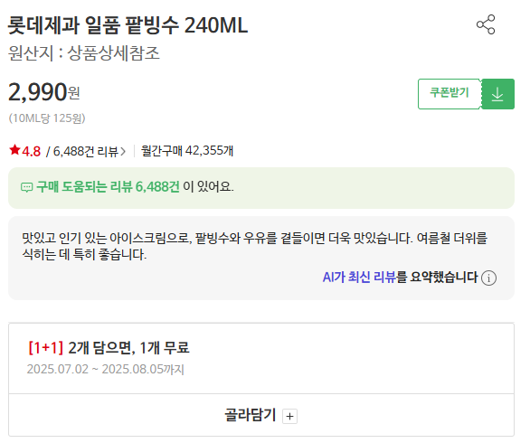Click the share icon

coord(486,24)
